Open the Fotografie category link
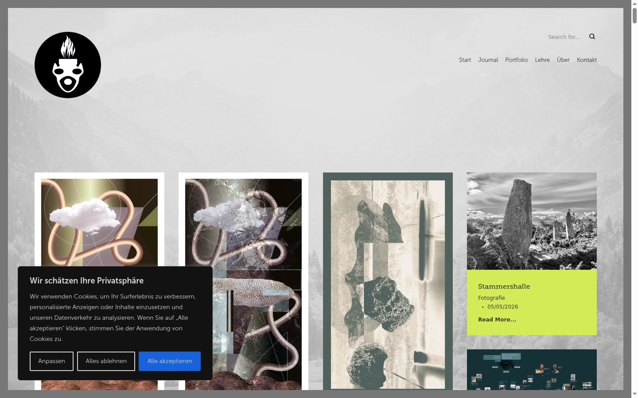 [x=491, y=298]
